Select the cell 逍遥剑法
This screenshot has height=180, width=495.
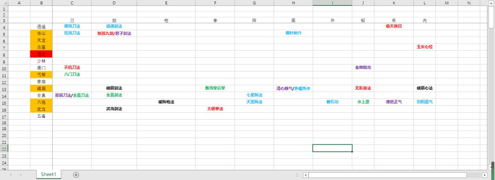(114, 26)
